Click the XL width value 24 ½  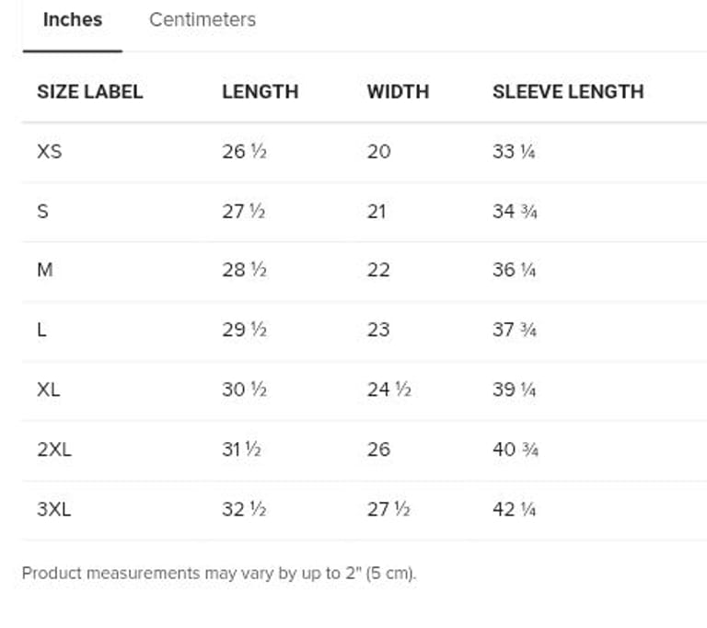coord(388,390)
